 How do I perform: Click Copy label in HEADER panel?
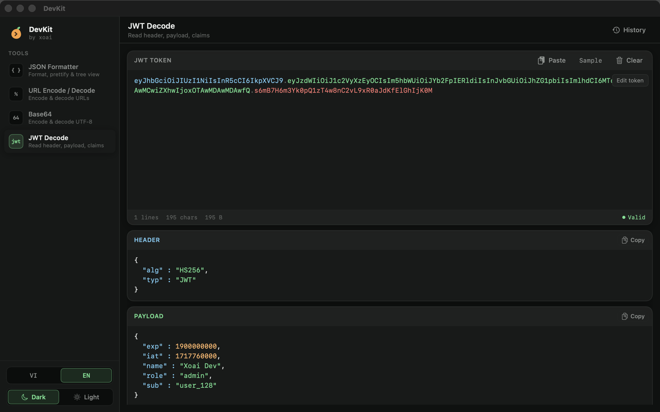637,240
